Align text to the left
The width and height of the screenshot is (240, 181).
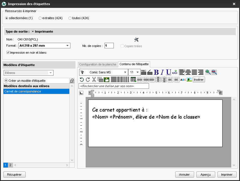(182, 72)
